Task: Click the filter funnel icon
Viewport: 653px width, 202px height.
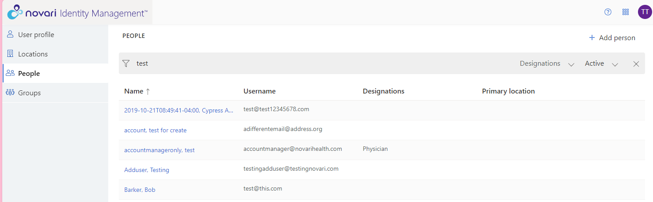Action: click(x=126, y=64)
